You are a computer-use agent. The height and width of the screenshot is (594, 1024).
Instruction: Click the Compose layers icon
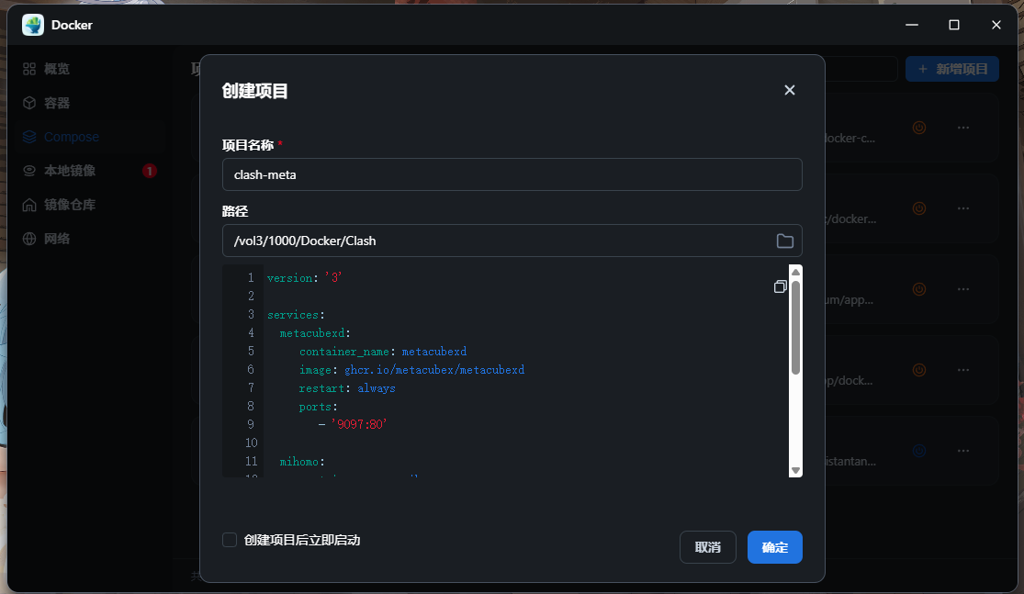(29, 137)
